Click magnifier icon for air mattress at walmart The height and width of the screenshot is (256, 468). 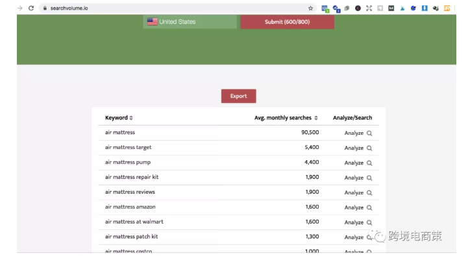pyautogui.click(x=369, y=222)
